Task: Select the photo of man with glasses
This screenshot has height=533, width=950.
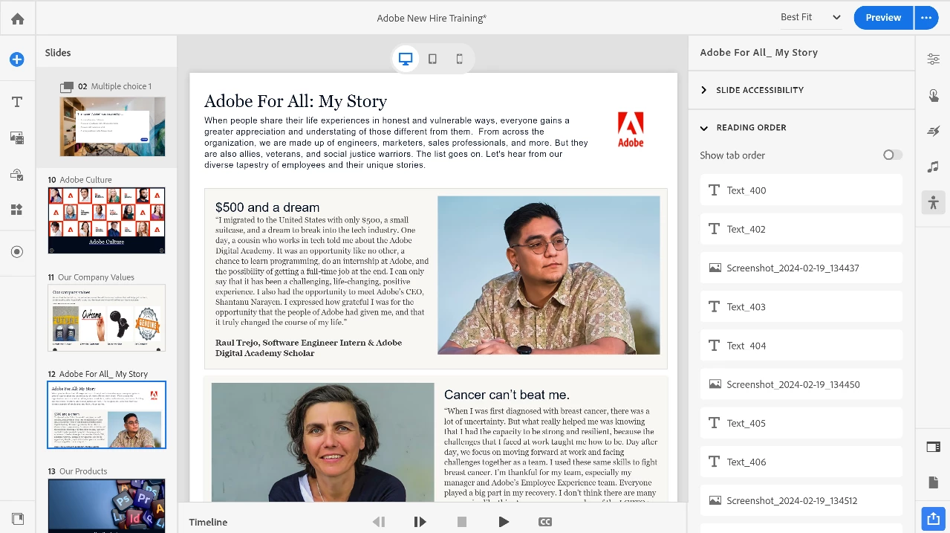Action: (548, 275)
